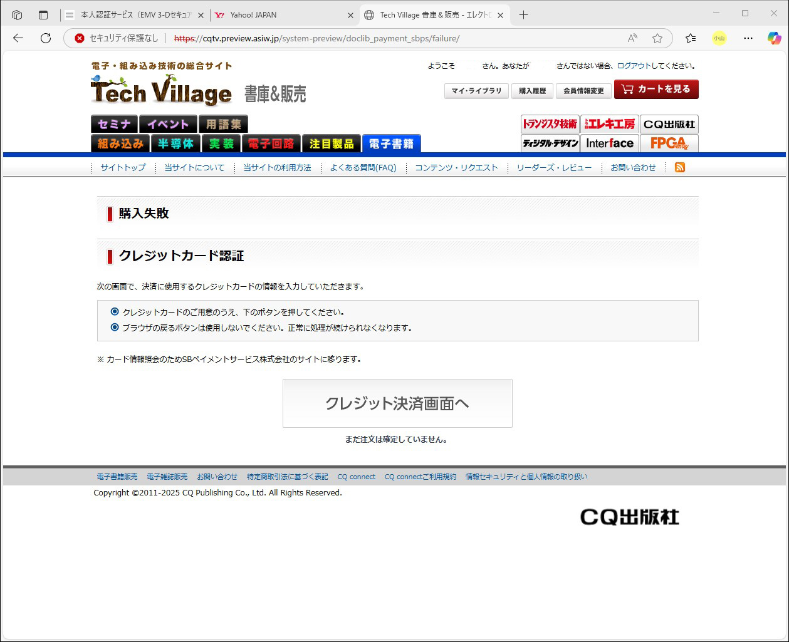The width and height of the screenshot is (789, 642).
Task: Open the 購入履歴 button
Action: point(532,91)
